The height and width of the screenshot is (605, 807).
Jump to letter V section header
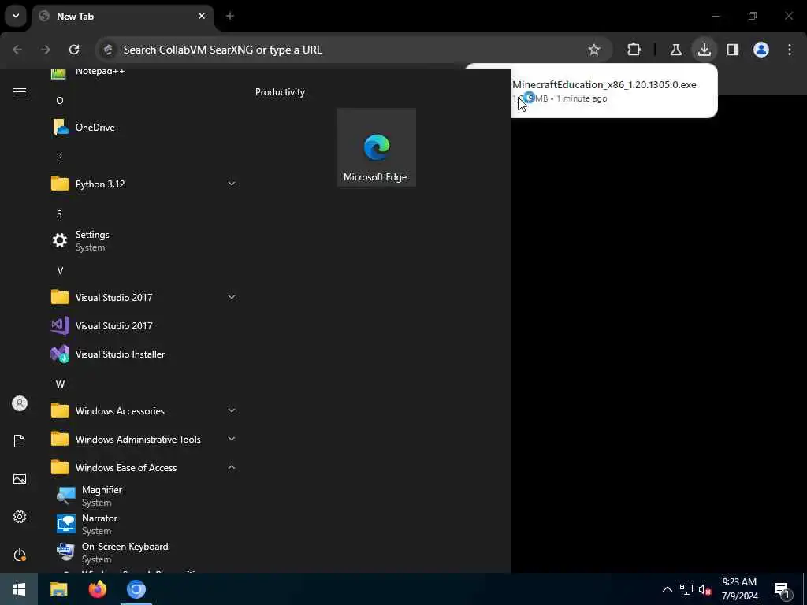pos(60,271)
